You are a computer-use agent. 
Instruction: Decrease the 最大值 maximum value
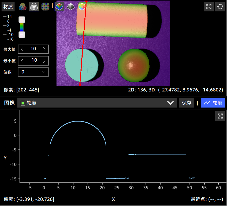pyautogui.click(x=22, y=49)
